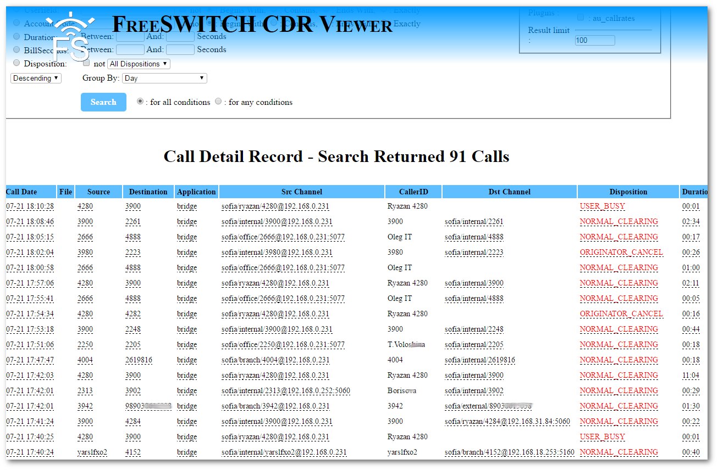Click source number 2250
Image resolution: width=718 pixels, height=470 pixels.
pyautogui.click(x=85, y=345)
